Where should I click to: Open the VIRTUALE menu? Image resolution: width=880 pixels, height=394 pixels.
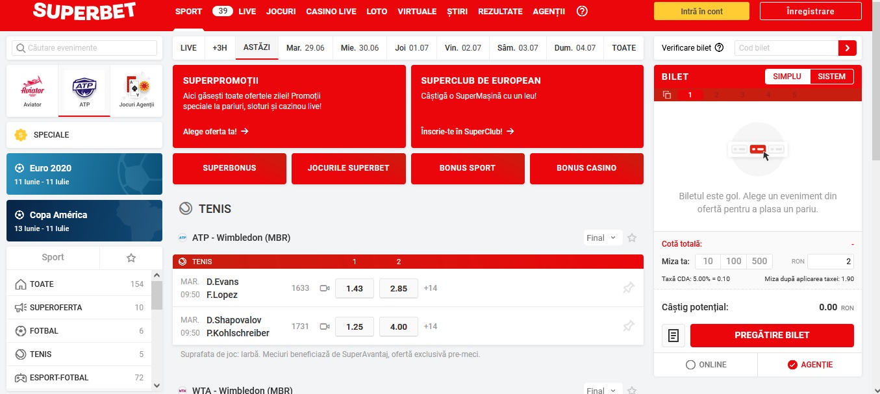tap(417, 12)
